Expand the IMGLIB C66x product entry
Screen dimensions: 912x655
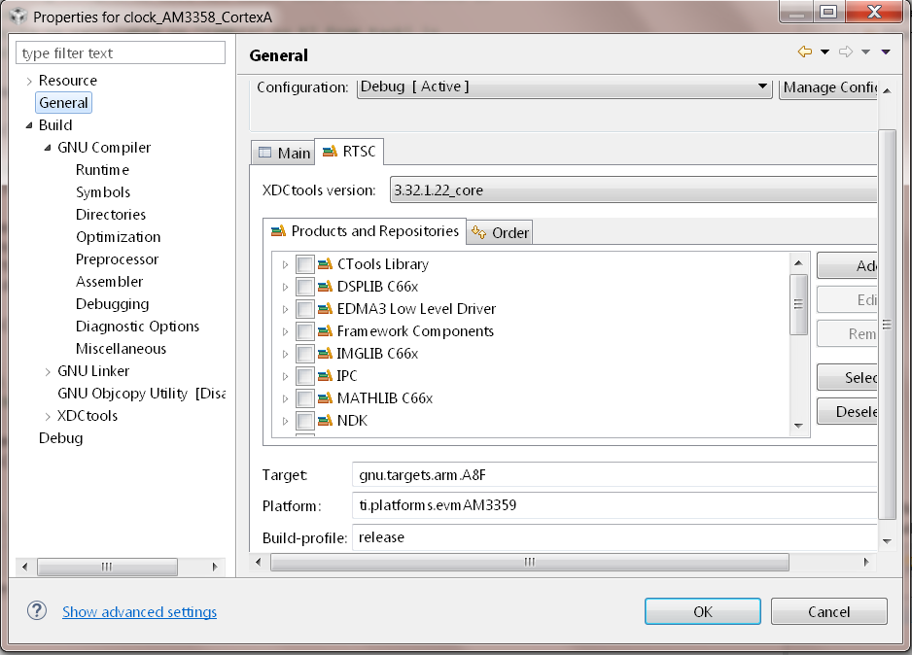point(285,354)
